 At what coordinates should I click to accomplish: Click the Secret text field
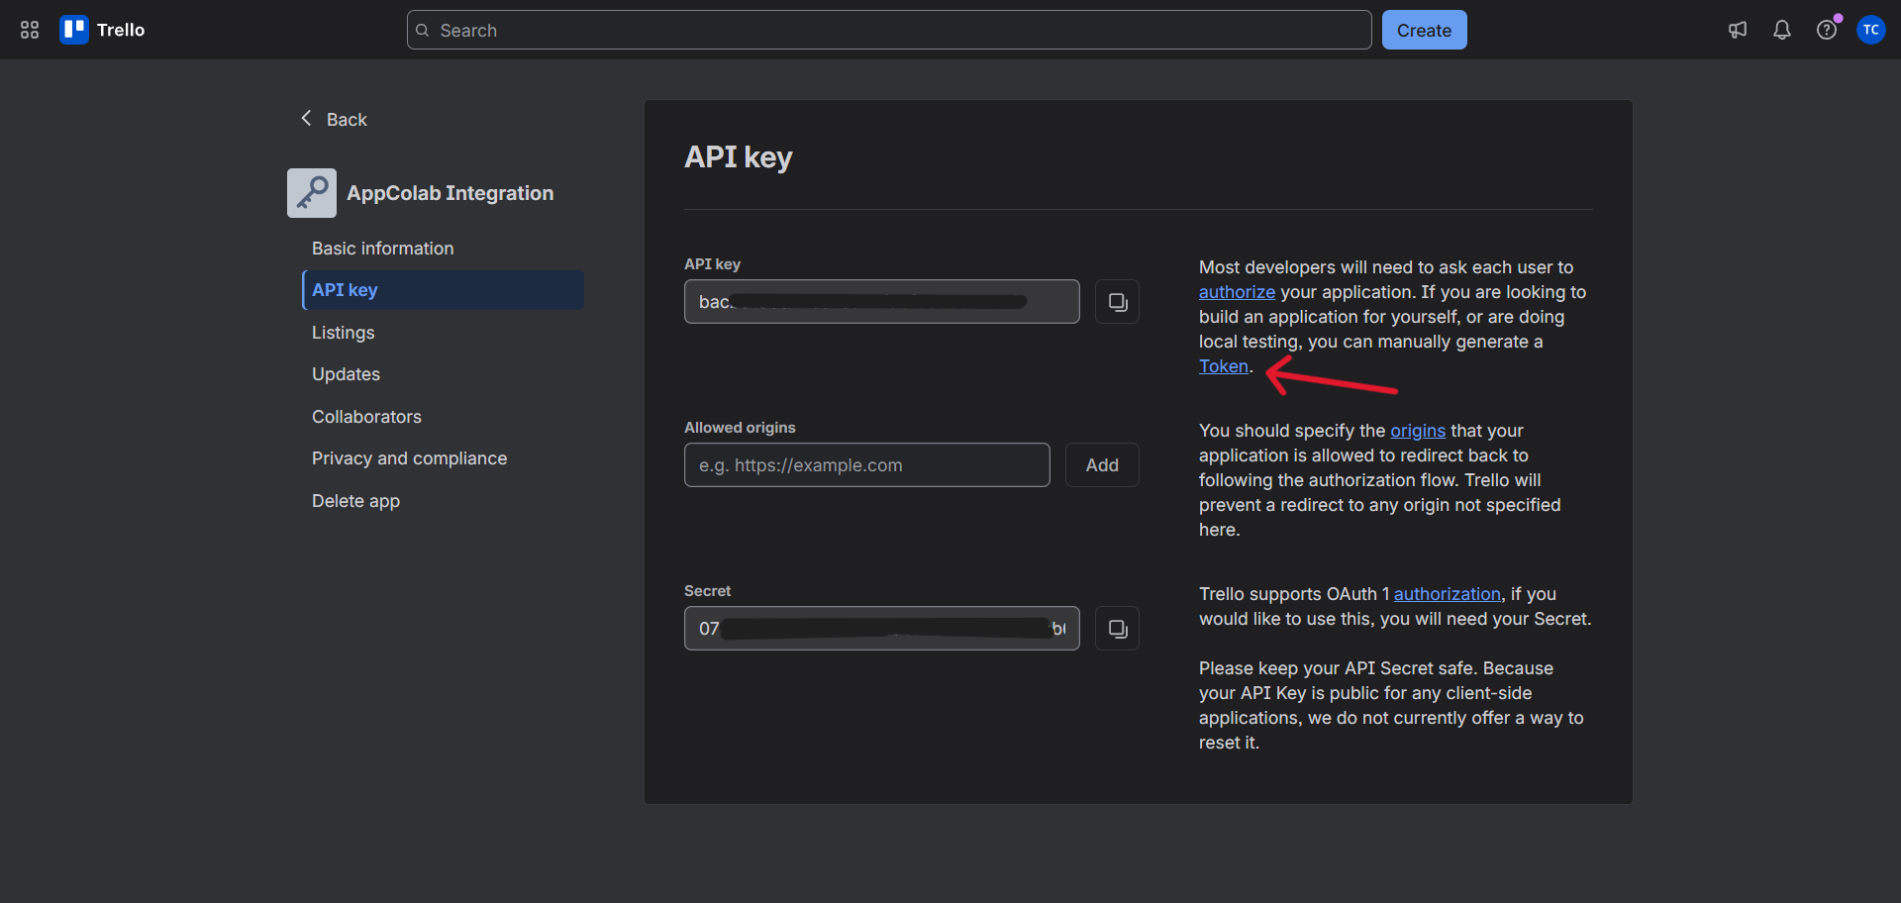coord(882,629)
